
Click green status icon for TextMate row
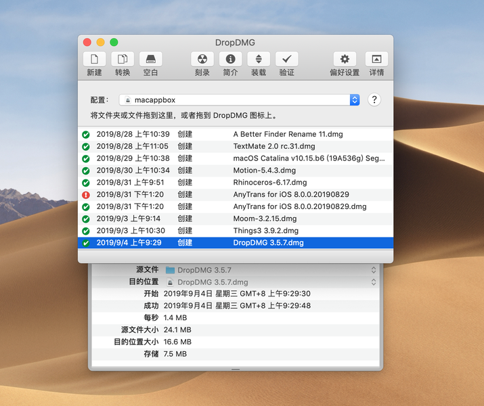point(86,147)
